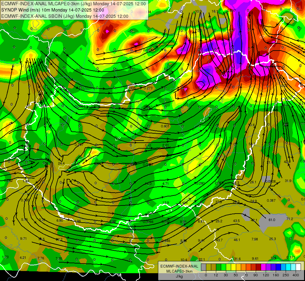
Task: Click the legend tick label 160
Action: click(276, 275)
